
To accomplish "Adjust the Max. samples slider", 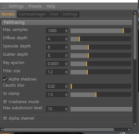I will [101, 31].
